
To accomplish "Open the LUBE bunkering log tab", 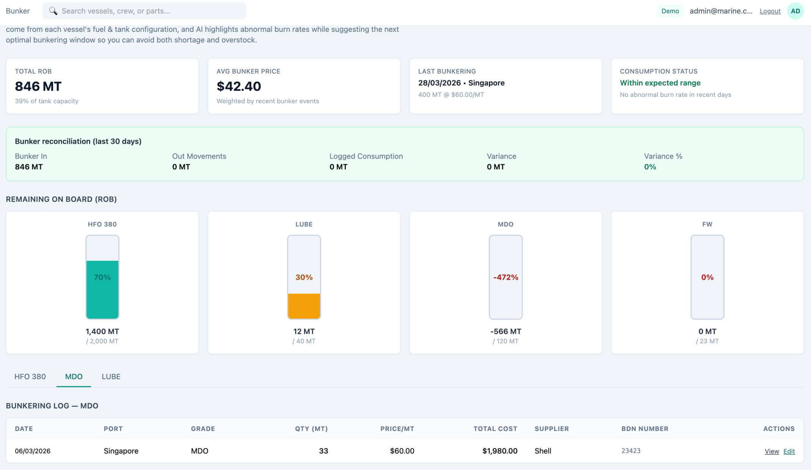I will click(111, 376).
